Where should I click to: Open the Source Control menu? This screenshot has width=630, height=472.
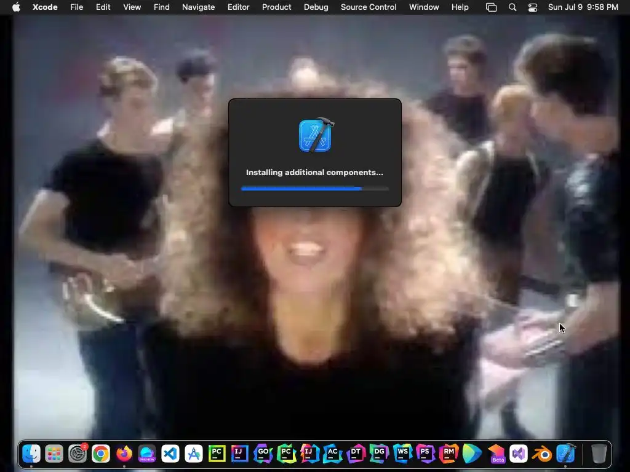tap(369, 7)
